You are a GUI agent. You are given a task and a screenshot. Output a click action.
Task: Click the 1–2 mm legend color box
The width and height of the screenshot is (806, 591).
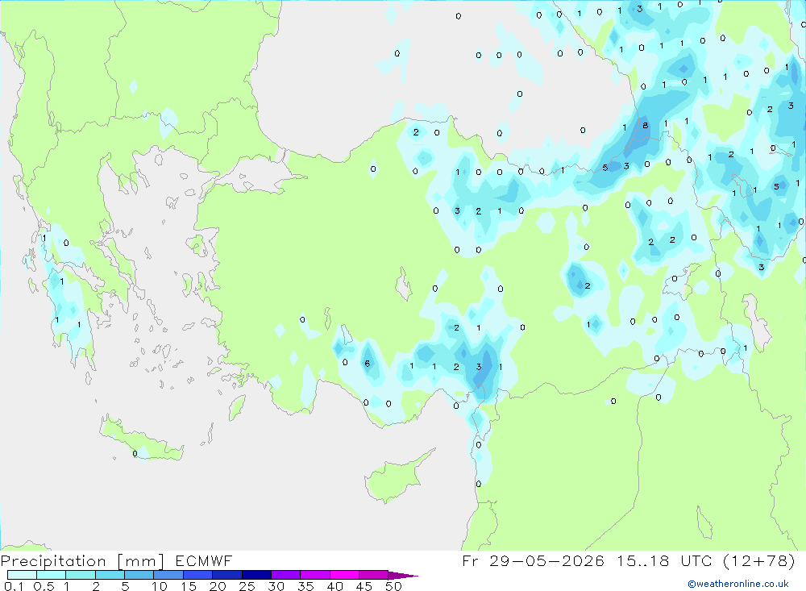pyautogui.click(x=81, y=575)
